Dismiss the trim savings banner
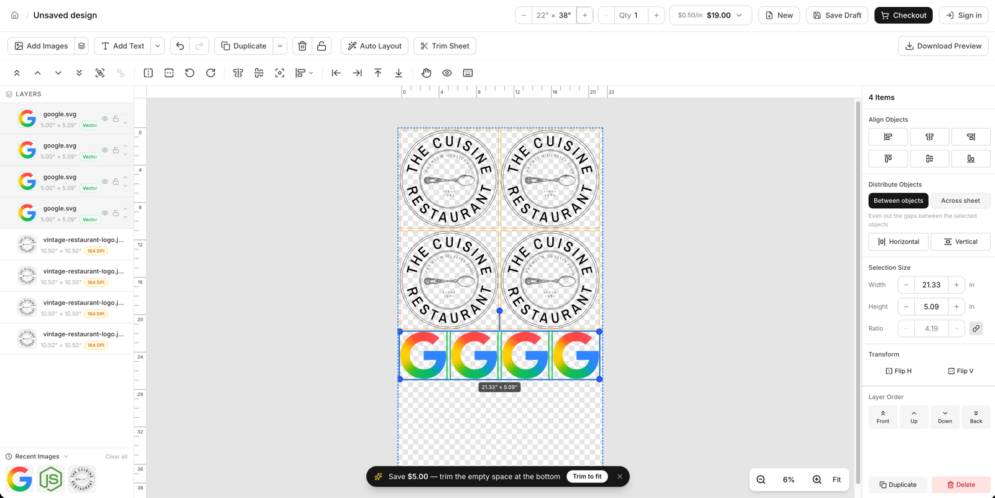This screenshot has width=995, height=498. [x=619, y=477]
